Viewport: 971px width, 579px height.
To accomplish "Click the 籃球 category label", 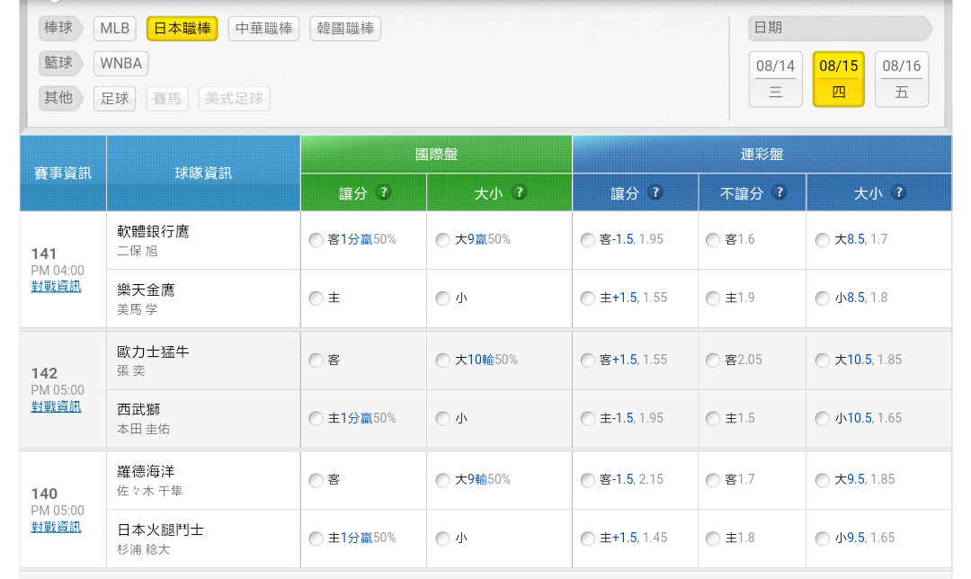I will pyautogui.click(x=60, y=63).
